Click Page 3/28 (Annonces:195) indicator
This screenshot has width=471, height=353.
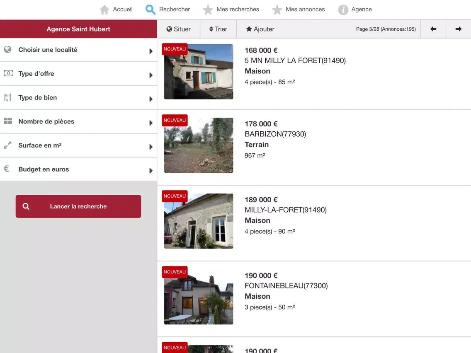(386, 29)
